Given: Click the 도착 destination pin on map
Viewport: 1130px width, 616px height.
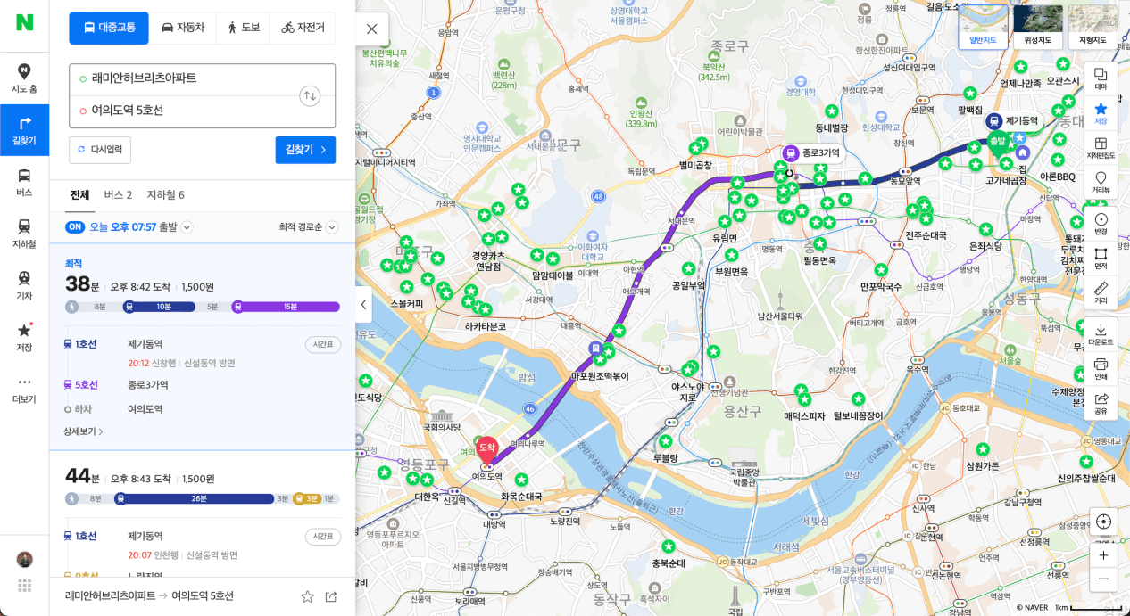Looking at the screenshot, I should tap(486, 449).
